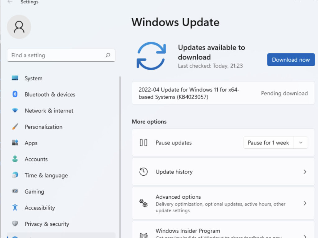Image resolution: width=318 pixels, height=238 pixels.
Task: Expand Advanced options chevron
Action: (305, 203)
